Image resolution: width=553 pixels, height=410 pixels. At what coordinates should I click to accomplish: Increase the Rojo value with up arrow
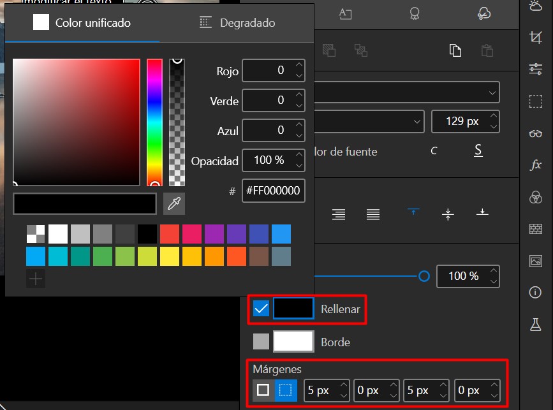299,65
